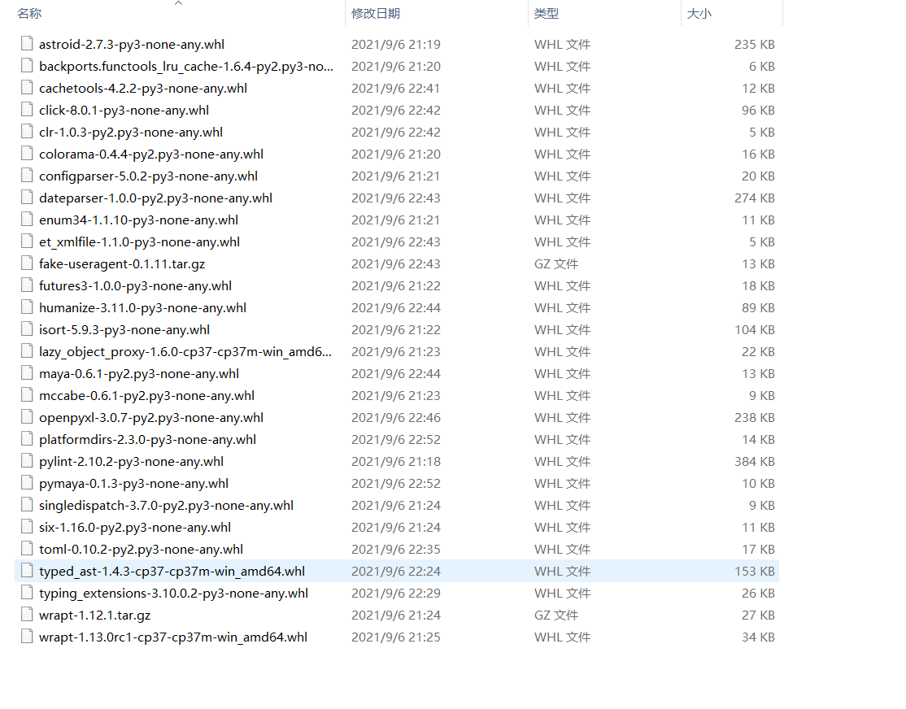Sort files by 修改日期 column header
Screen dimensions: 906x709
[376, 13]
